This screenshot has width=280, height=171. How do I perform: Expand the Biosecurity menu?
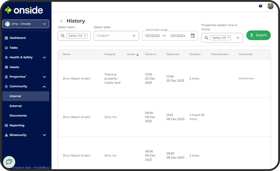pyautogui.click(x=44, y=135)
